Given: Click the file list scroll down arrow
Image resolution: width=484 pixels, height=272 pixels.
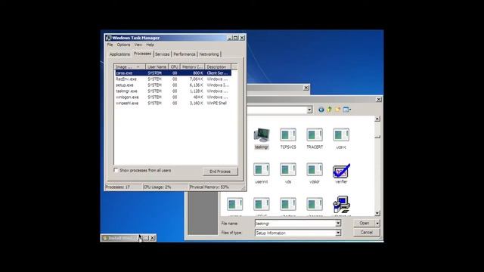Looking at the screenshot, I should point(377,213).
